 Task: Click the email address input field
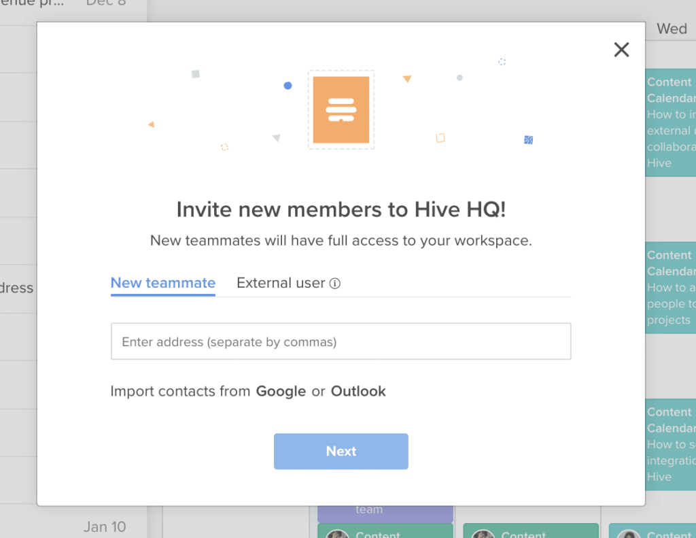pyautogui.click(x=341, y=341)
